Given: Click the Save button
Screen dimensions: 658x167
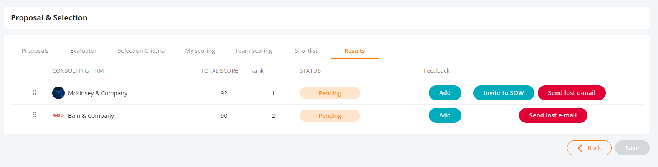Looking at the screenshot, I should click(x=632, y=148).
